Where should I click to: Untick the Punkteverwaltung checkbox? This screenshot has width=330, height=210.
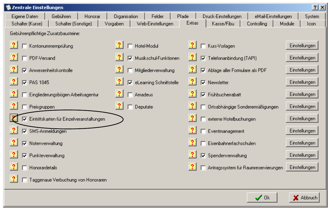[25, 156]
